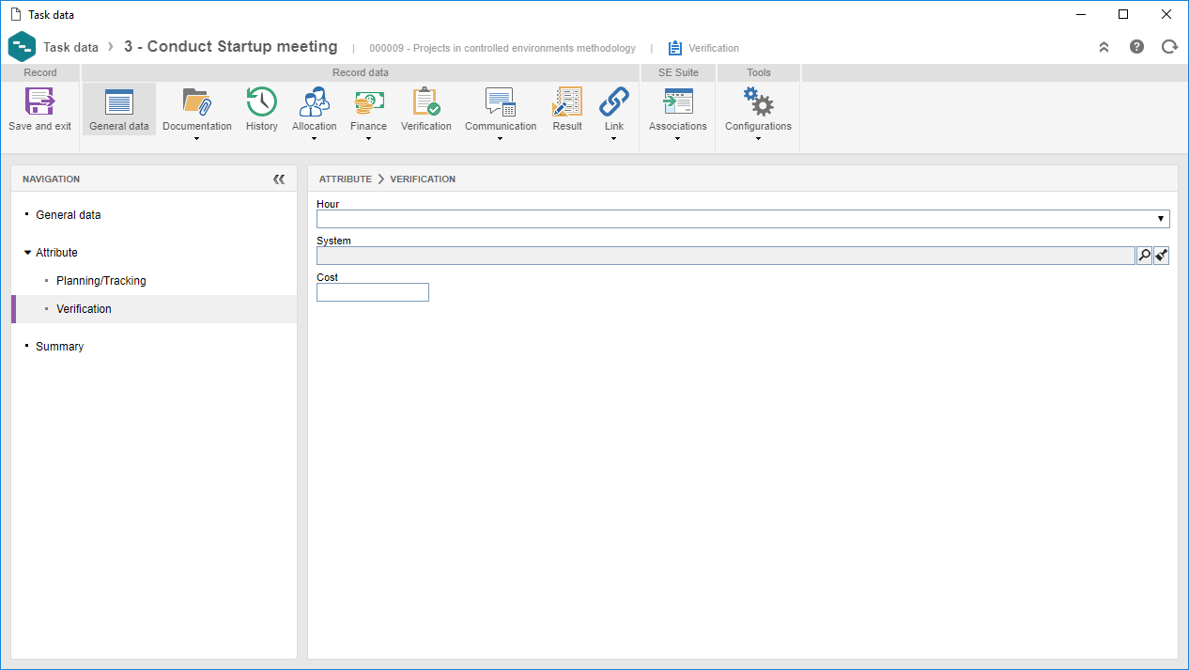Click the document icon in title bar
Screen dimensions: 1189x670
pyautogui.click(x=14, y=14)
